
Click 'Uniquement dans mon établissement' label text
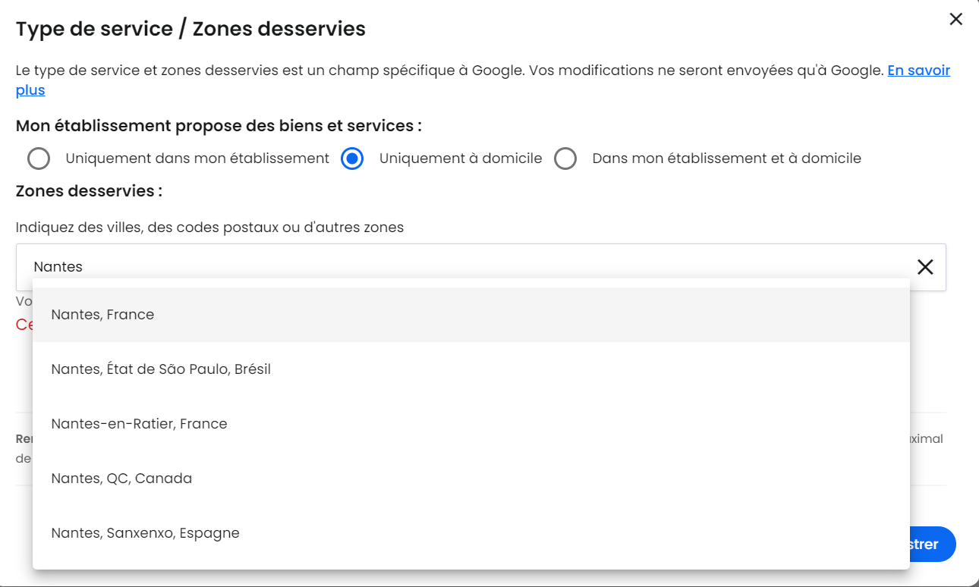(197, 159)
